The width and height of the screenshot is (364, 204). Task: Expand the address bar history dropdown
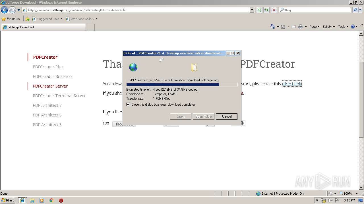(252, 10)
